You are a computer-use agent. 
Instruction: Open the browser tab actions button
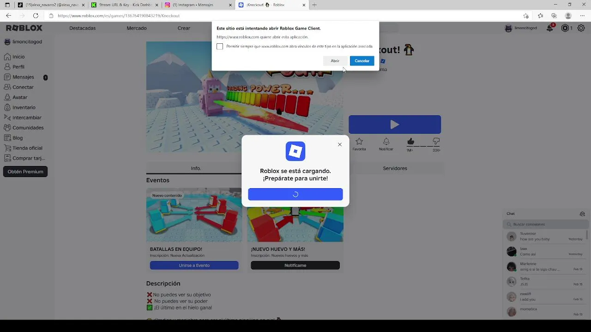pos(7,5)
